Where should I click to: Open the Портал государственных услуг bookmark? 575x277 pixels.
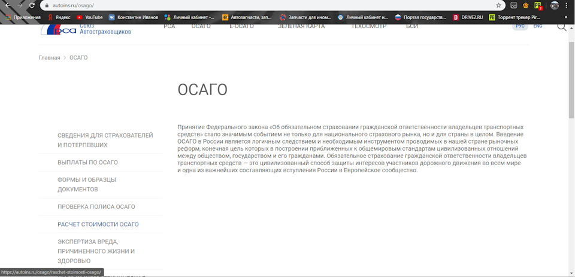click(x=420, y=17)
